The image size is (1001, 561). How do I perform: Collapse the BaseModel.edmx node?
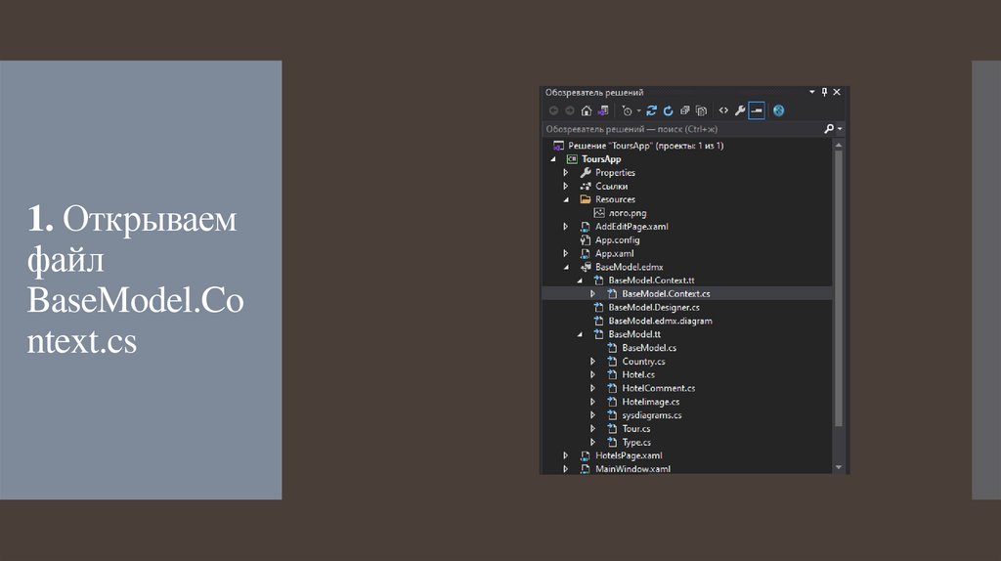point(566,267)
